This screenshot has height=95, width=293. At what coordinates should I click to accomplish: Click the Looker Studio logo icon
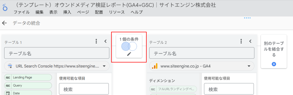[5, 8]
